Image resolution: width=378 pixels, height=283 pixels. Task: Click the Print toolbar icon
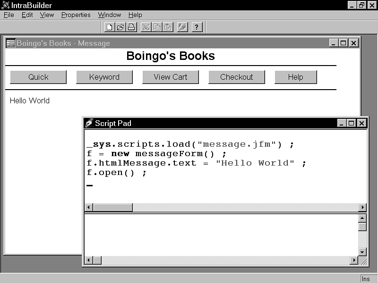pos(131,27)
